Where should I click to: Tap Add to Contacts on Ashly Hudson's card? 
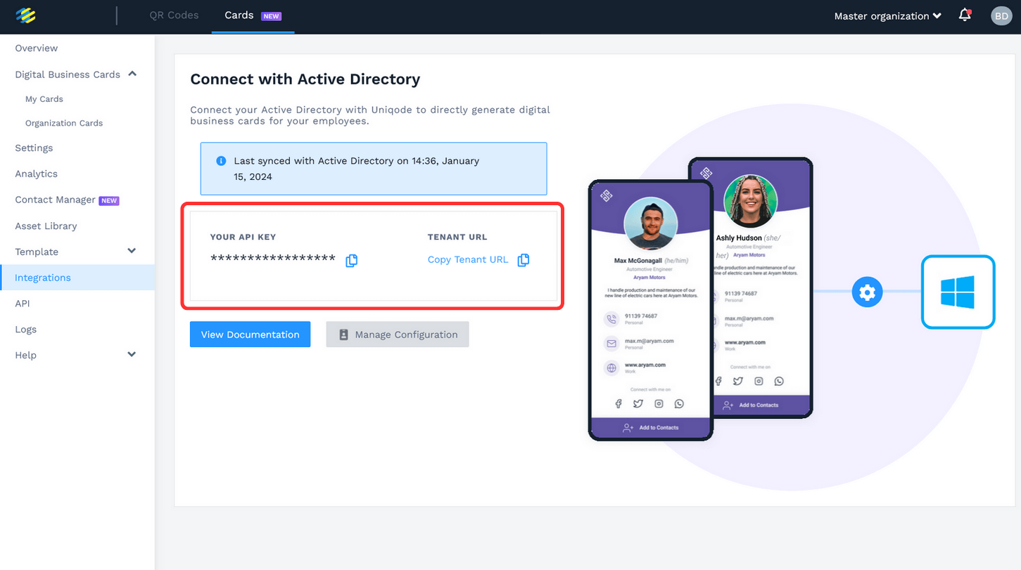click(762, 405)
